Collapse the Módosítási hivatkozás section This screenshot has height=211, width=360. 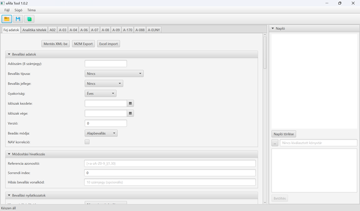(x=9, y=154)
